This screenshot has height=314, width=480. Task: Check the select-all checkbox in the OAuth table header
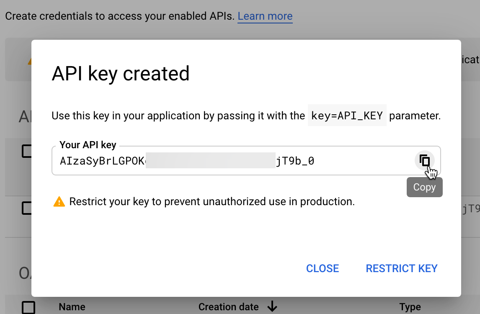pyautogui.click(x=28, y=306)
